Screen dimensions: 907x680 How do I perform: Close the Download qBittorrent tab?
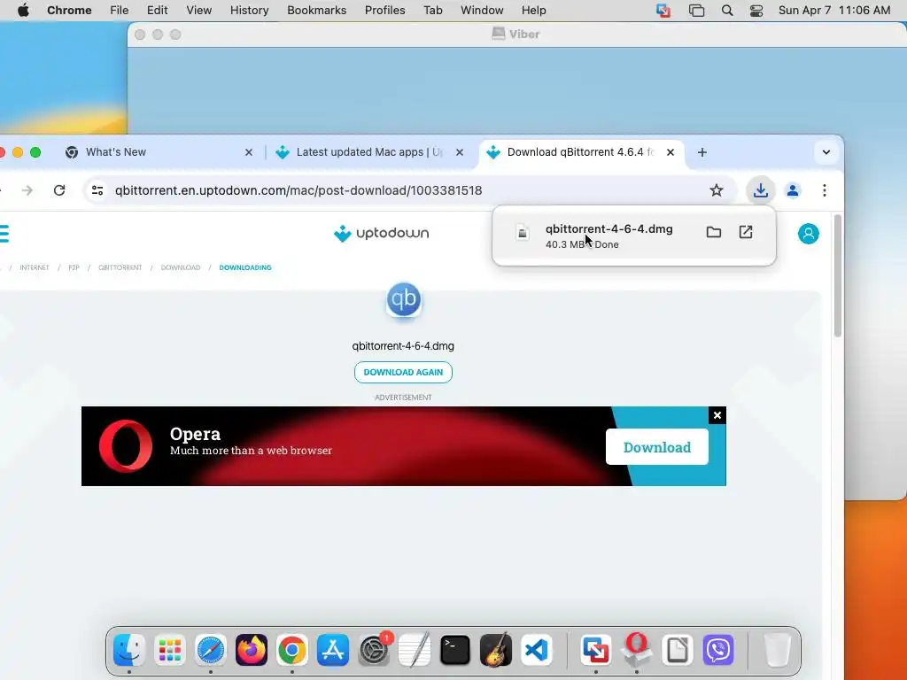670,152
